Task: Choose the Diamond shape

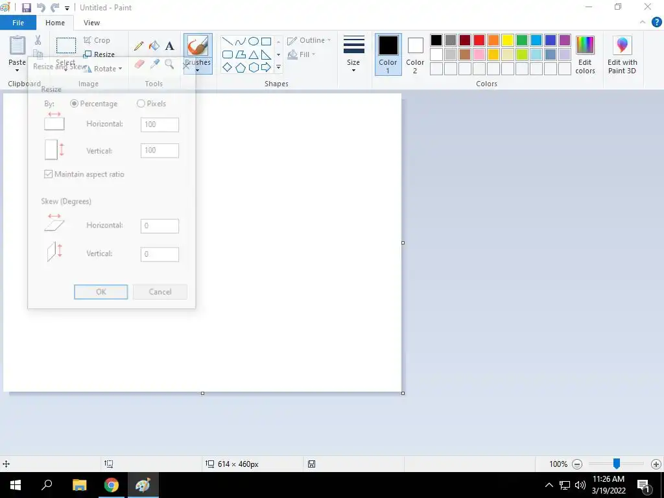Action: point(228,67)
